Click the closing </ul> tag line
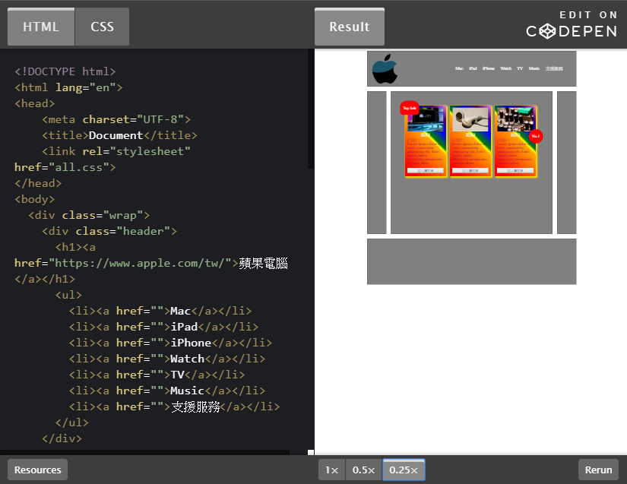This screenshot has height=484, width=627. [72, 423]
